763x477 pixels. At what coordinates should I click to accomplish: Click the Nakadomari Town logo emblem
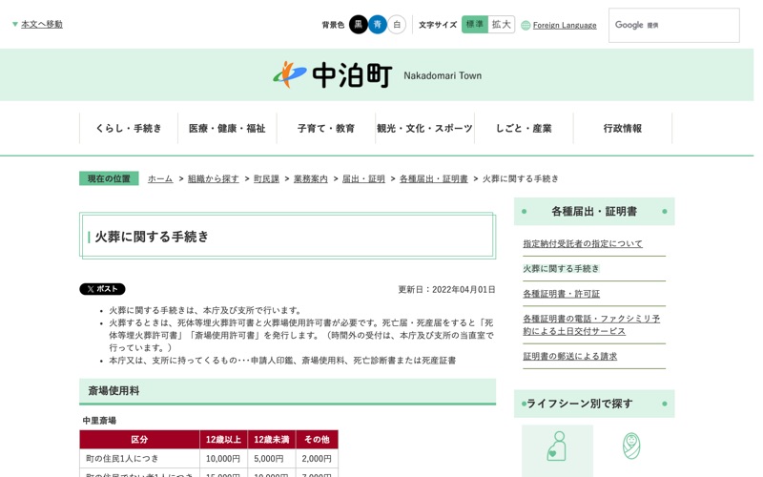[x=290, y=74]
